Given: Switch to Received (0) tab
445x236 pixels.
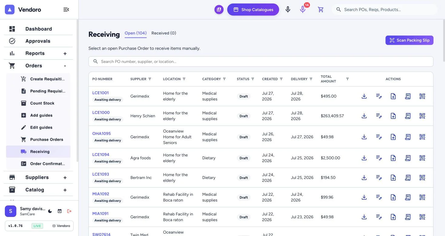Looking at the screenshot, I should pos(164,33).
